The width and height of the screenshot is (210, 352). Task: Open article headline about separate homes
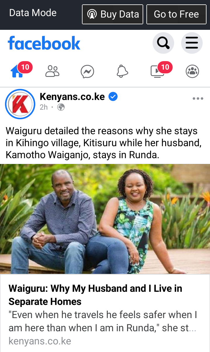coord(95,295)
